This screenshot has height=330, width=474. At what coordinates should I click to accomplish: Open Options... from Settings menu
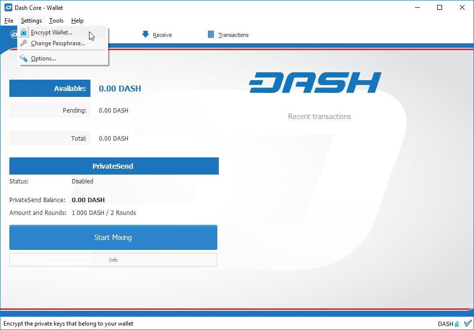click(x=63, y=59)
